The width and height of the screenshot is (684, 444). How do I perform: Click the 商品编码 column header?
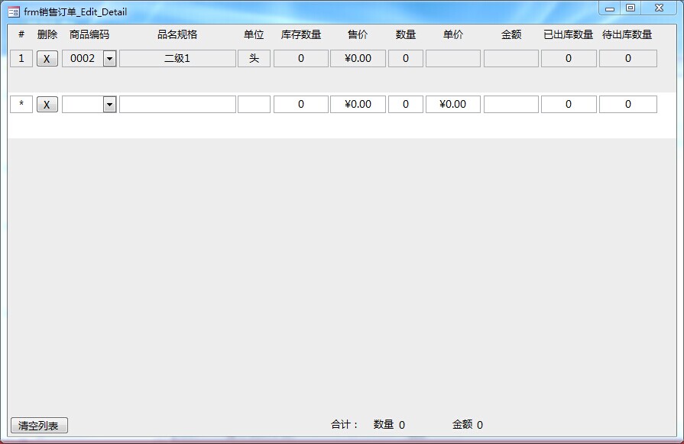89,34
